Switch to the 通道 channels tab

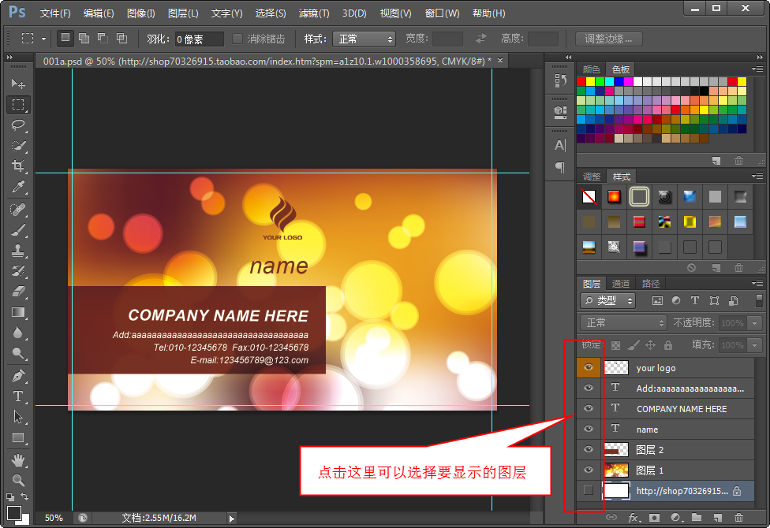pyautogui.click(x=621, y=284)
